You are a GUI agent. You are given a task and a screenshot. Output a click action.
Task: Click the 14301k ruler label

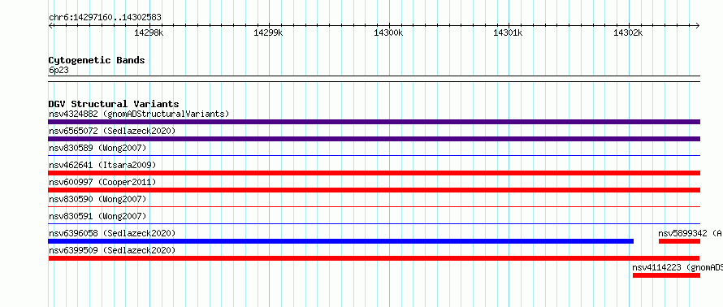[508, 33]
